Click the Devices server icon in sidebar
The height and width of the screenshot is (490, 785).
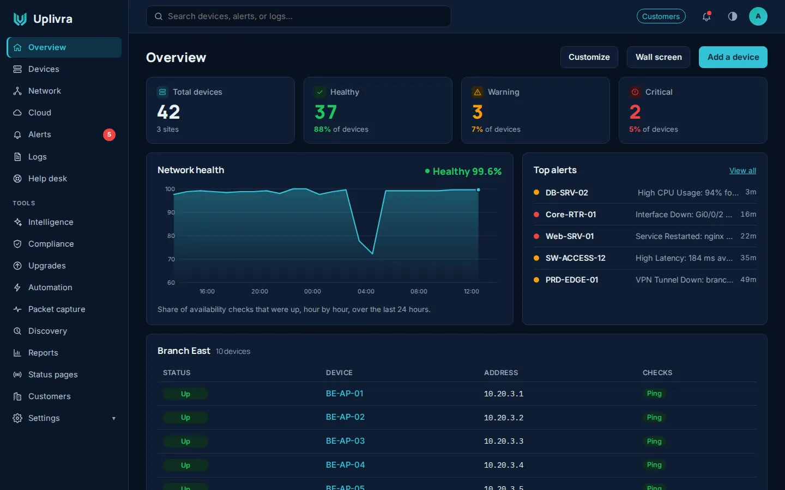pyautogui.click(x=17, y=69)
